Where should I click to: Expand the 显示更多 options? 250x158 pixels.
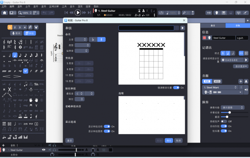point(242,67)
